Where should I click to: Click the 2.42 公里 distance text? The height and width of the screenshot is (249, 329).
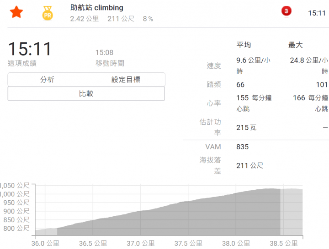click(x=85, y=19)
